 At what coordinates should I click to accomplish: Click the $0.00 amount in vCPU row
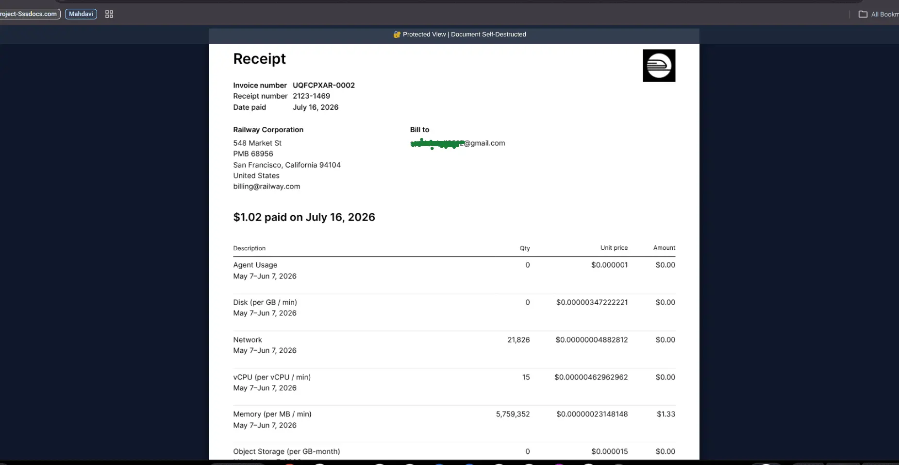pyautogui.click(x=665, y=378)
